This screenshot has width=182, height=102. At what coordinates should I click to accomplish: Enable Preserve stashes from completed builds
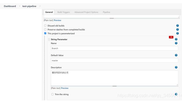tap(45, 29)
